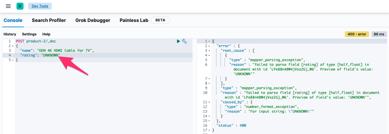
Task: Fold the "caused_by" block in output
Action: click(x=209, y=102)
